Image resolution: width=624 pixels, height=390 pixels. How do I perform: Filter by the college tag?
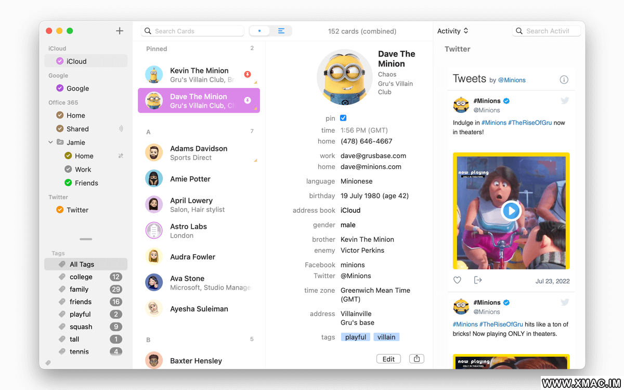pyautogui.click(x=86, y=277)
